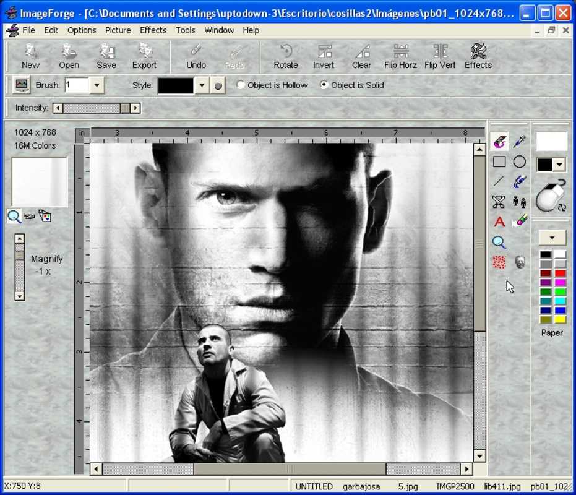Click the palette icon under the preview thumbnail
The width and height of the screenshot is (576, 495).
(45, 217)
